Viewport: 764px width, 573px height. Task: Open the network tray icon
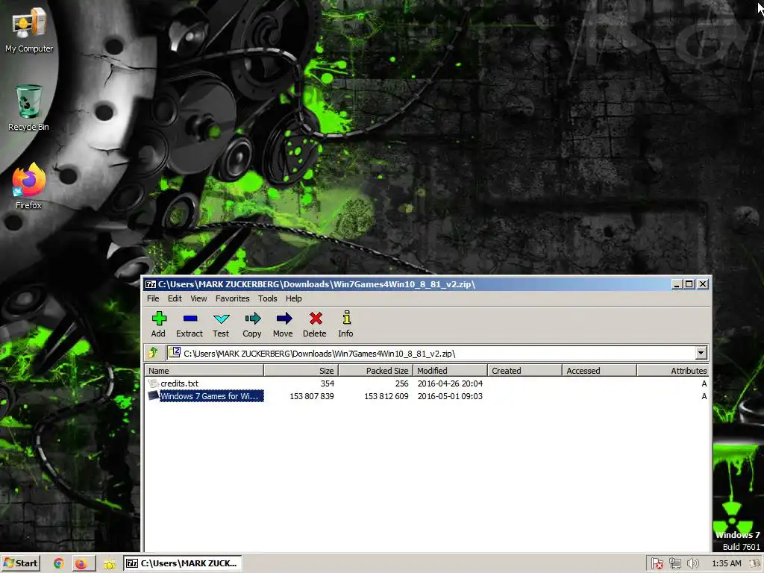click(674, 564)
